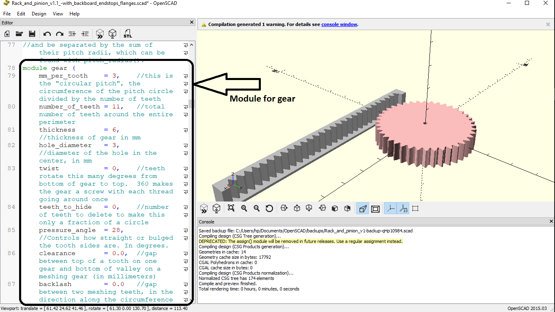Open the Design menu
The height and width of the screenshot is (312, 555).
(39, 13)
